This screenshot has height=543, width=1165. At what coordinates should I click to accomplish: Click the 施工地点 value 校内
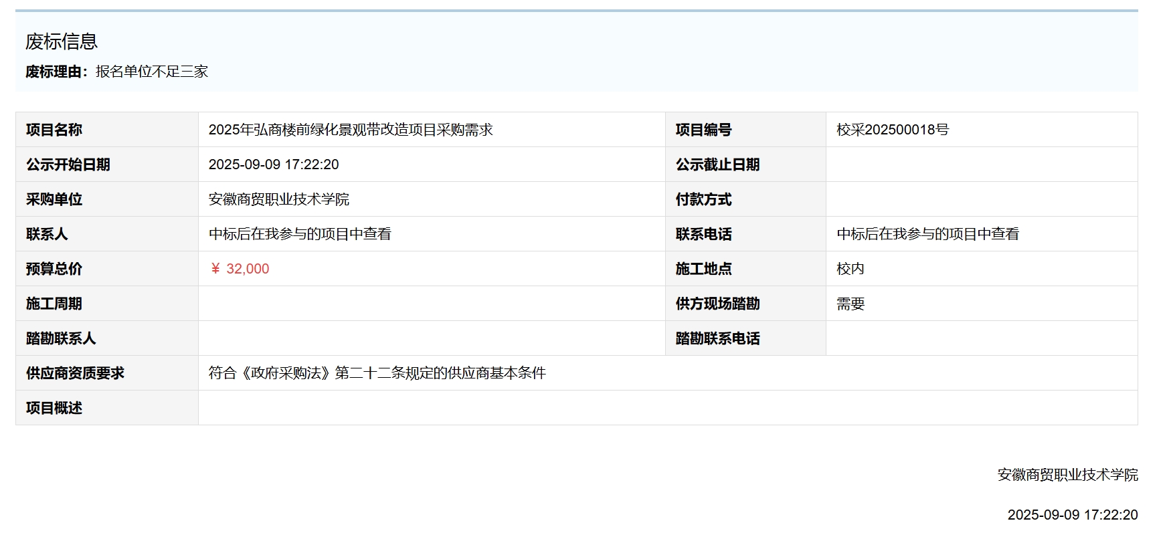point(850,269)
